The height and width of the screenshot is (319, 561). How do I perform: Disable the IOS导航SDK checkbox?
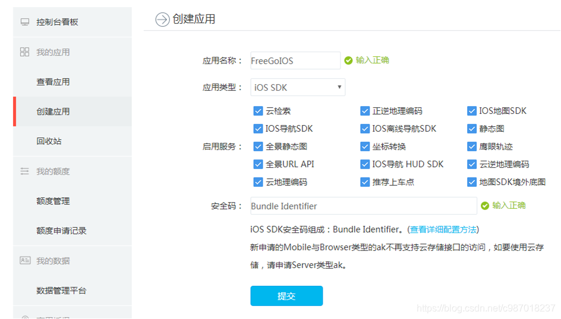(x=258, y=129)
